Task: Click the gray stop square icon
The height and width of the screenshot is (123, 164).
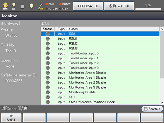Action: tap(22, 6)
